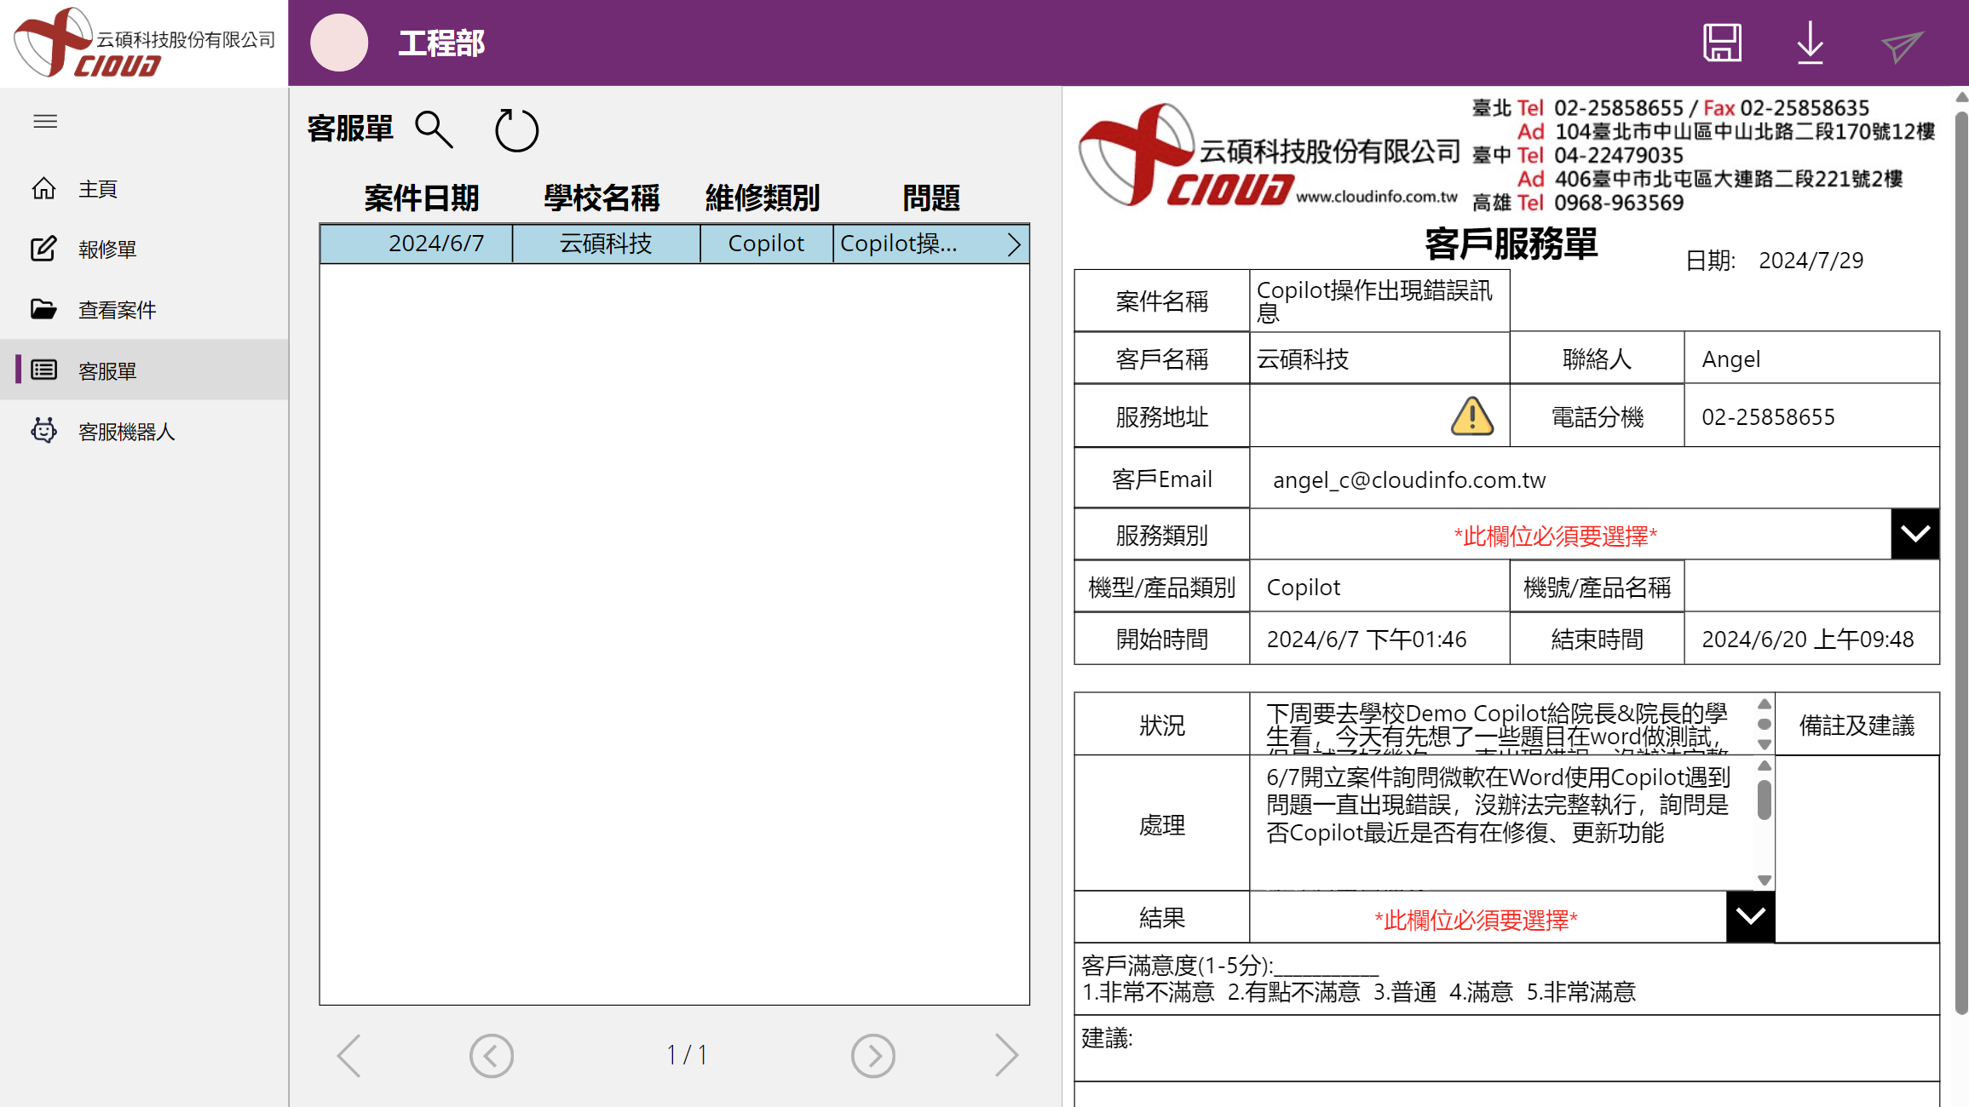Screen dimensions: 1969x1107
Task: Click the 學校名稱 column header
Action: click(602, 198)
